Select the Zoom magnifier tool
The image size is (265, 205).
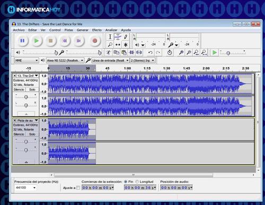click(x=110, y=44)
